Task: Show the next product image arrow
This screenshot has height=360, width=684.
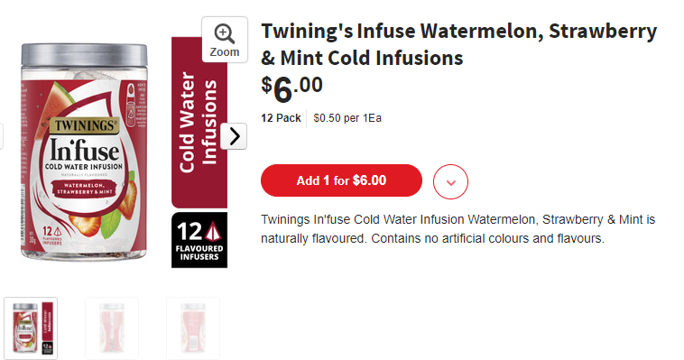Action: coord(234,136)
